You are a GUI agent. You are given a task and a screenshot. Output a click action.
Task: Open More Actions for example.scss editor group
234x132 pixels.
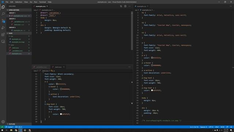tap(129, 6)
